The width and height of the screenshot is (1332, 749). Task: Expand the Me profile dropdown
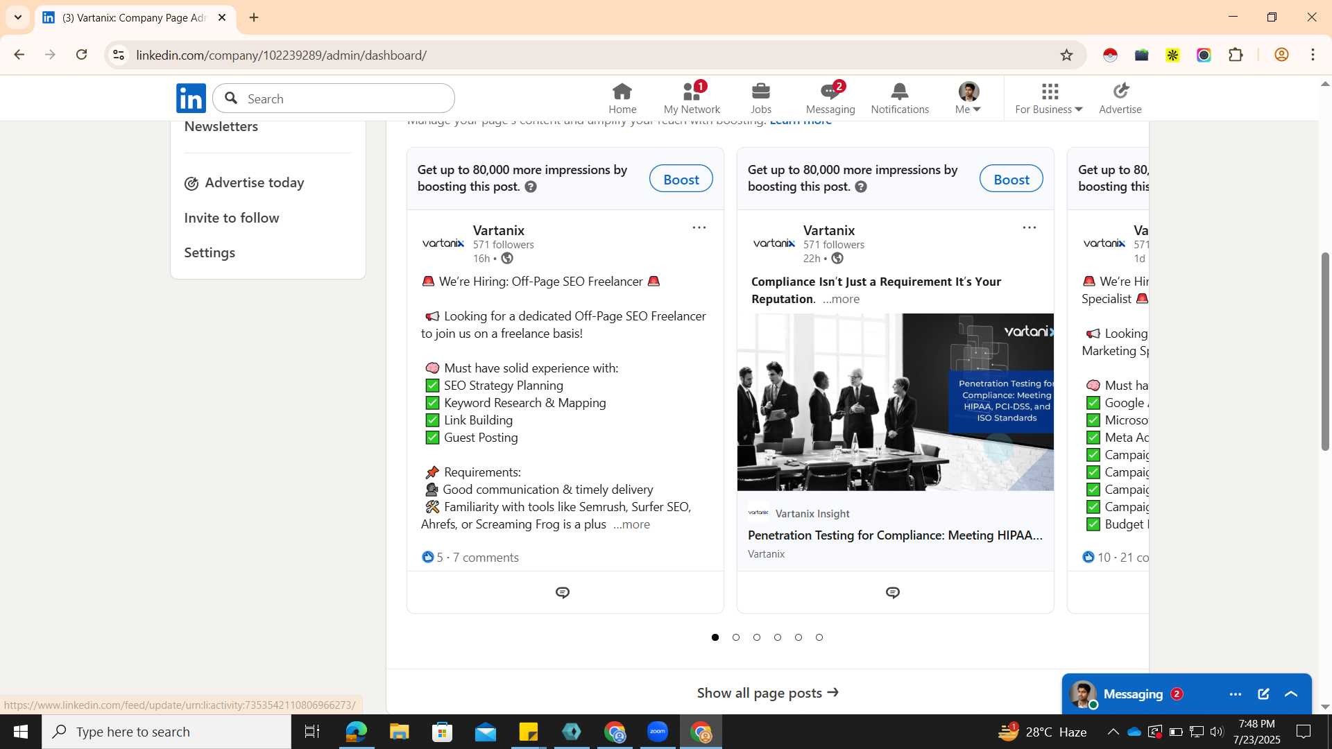coord(968,98)
